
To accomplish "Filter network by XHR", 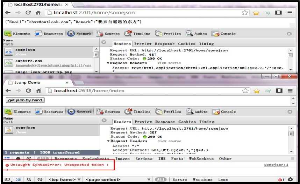I will click(x=162, y=158).
